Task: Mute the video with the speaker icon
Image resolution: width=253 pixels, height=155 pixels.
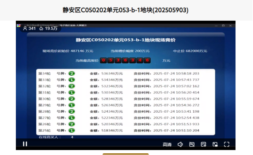Action: pyautogui.click(x=180, y=144)
